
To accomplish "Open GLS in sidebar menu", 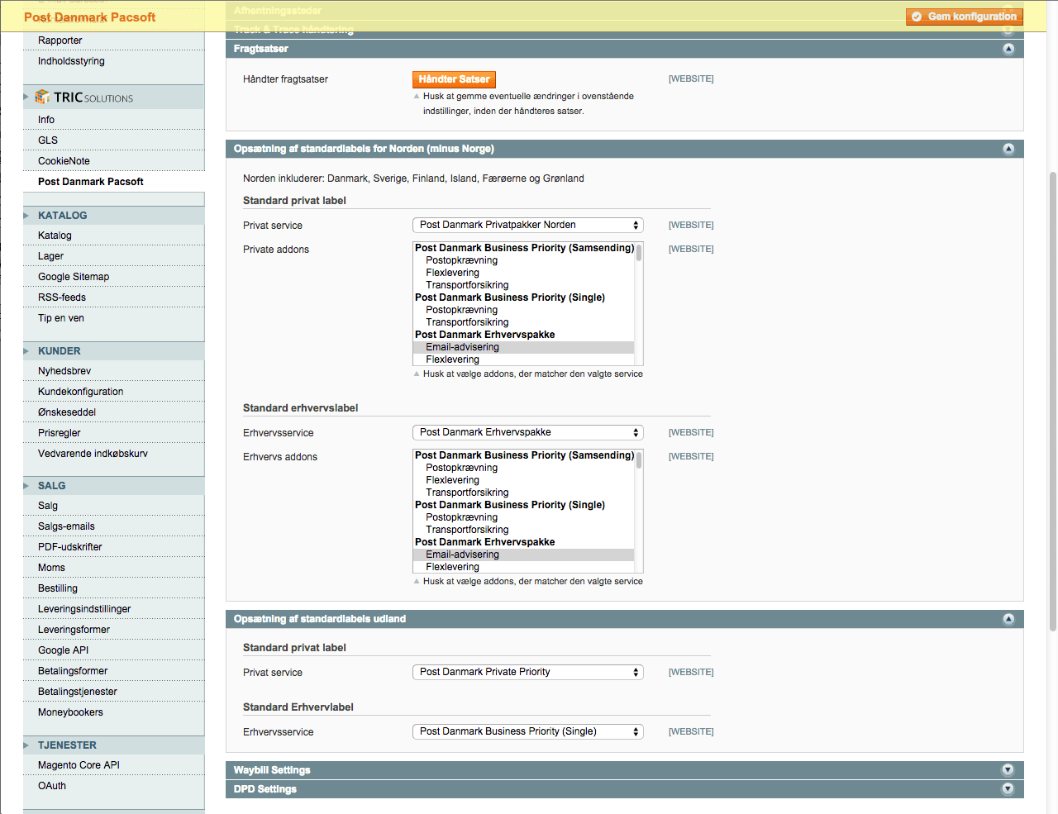I will 48,140.
